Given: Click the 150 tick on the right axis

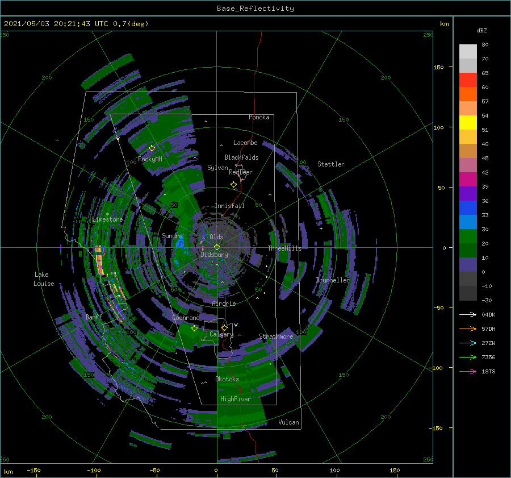Looking at the screenshot, I should click(439, 67).
